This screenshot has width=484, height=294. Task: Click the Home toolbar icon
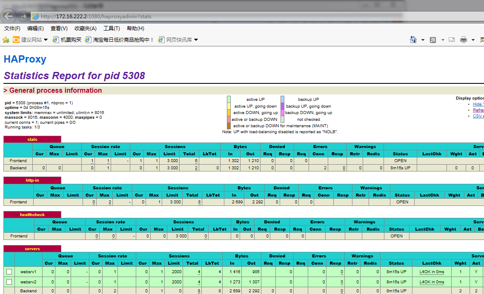413,40
